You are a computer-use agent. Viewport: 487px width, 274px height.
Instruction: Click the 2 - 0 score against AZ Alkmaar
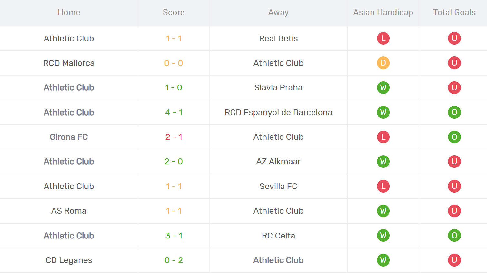coord(174,161)
